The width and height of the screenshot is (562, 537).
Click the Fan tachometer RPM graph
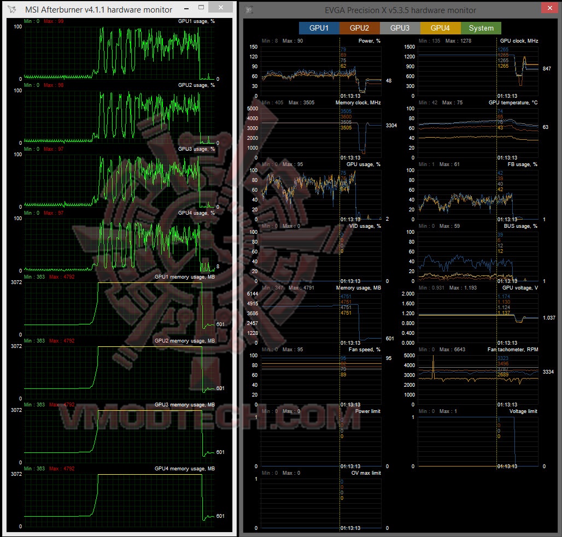click(478, 380)
